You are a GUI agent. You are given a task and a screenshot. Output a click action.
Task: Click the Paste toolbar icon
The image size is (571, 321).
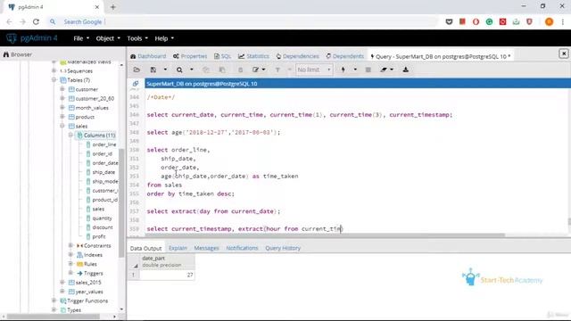point(222,70)
